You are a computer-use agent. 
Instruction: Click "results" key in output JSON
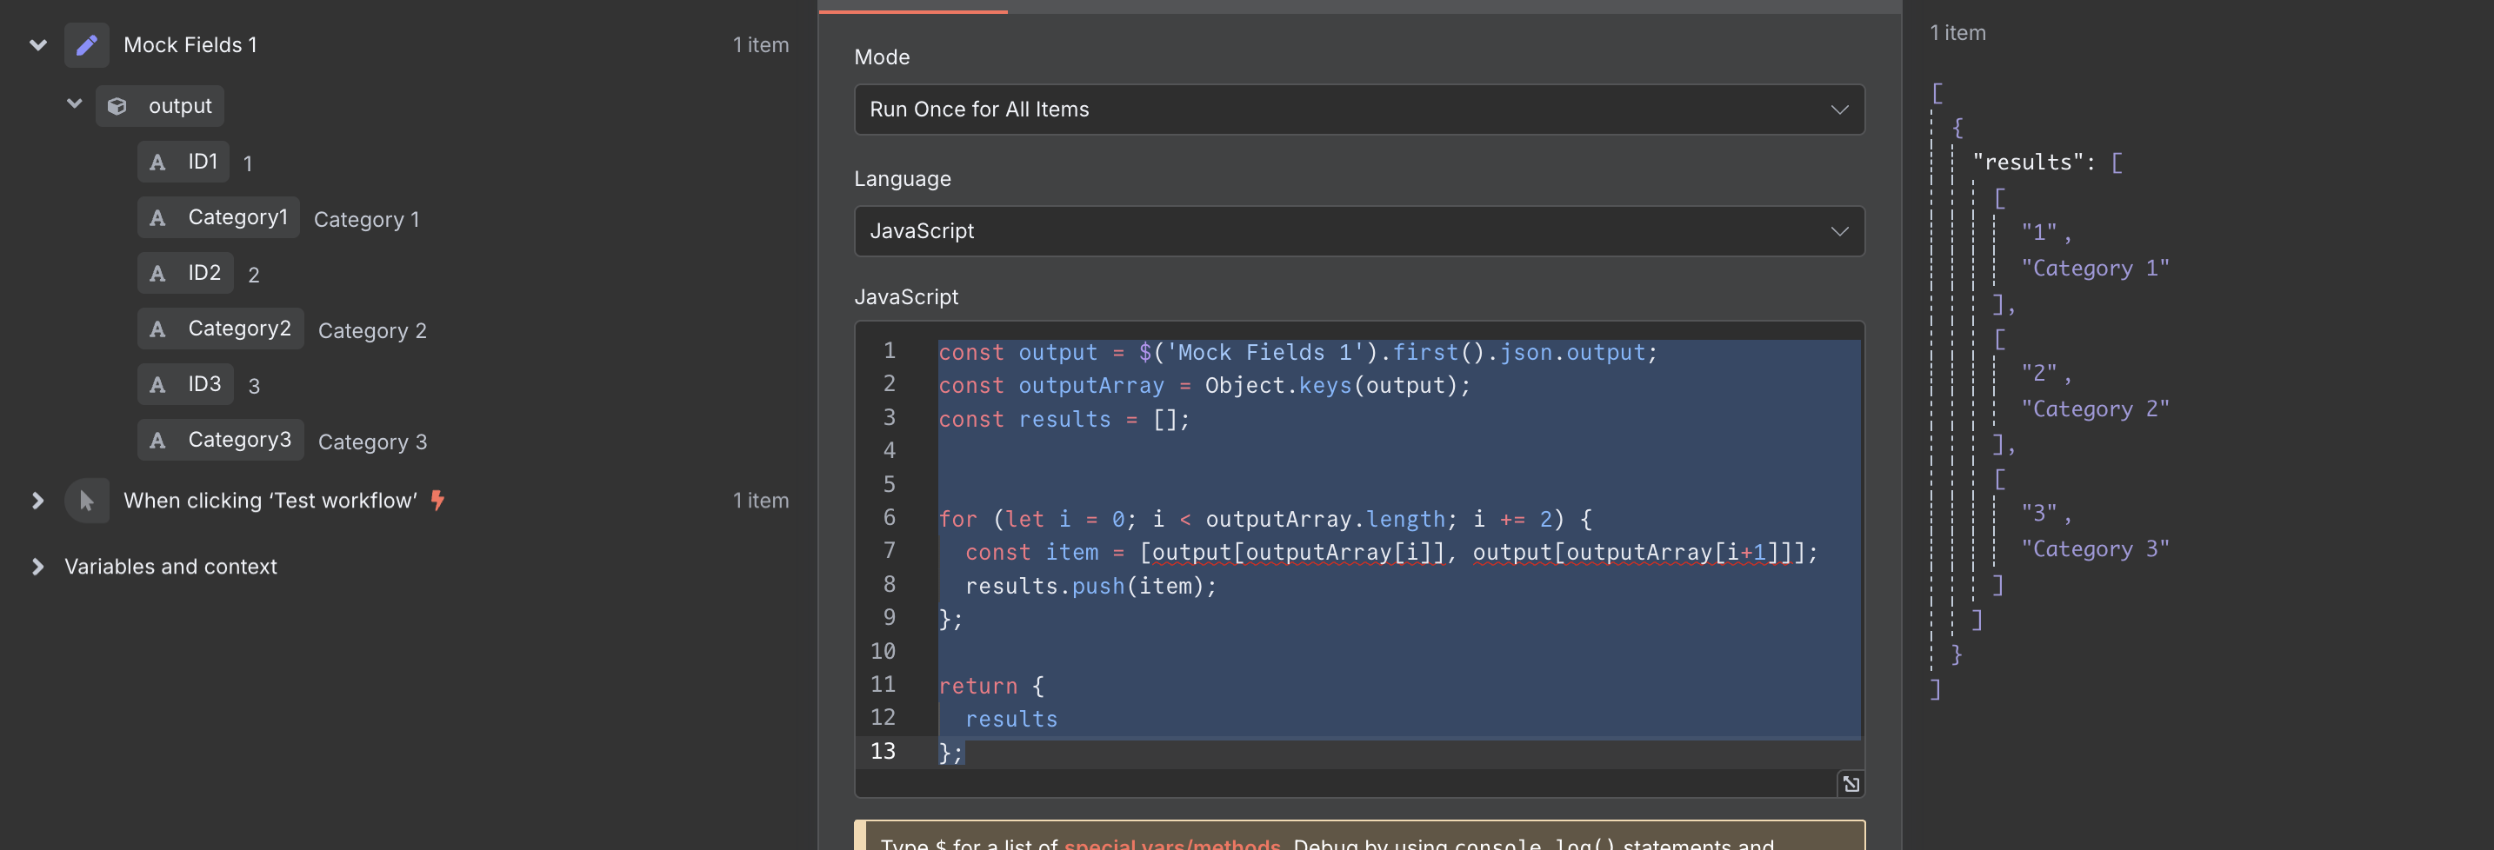pyautogui.click(x=2027, y=162)
